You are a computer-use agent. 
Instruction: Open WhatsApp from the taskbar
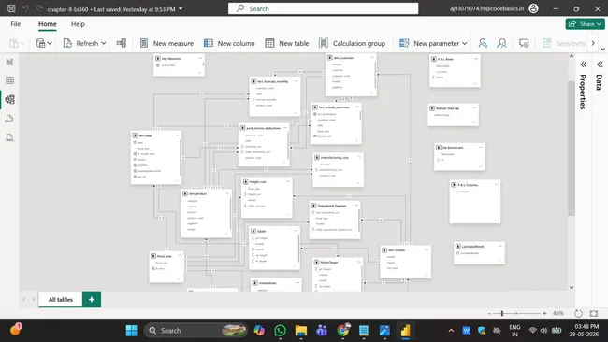[x=280, y=331]
